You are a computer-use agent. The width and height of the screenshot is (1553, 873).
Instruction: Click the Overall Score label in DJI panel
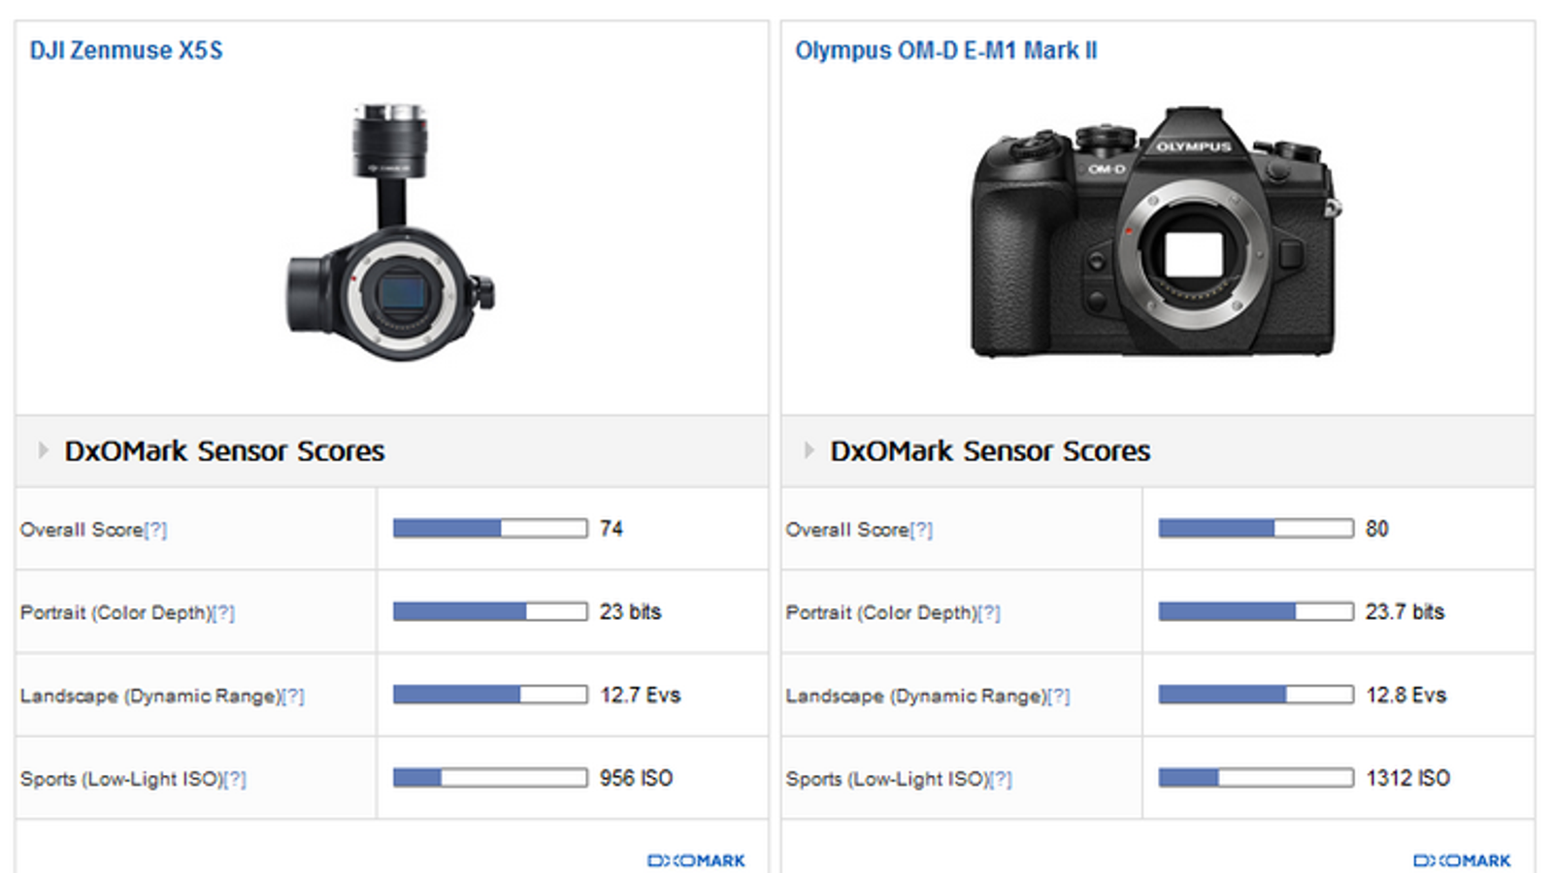(82, 531)
